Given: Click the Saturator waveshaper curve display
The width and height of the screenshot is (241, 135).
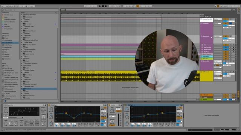Looking at the screenshot, I should click(24, 111).
